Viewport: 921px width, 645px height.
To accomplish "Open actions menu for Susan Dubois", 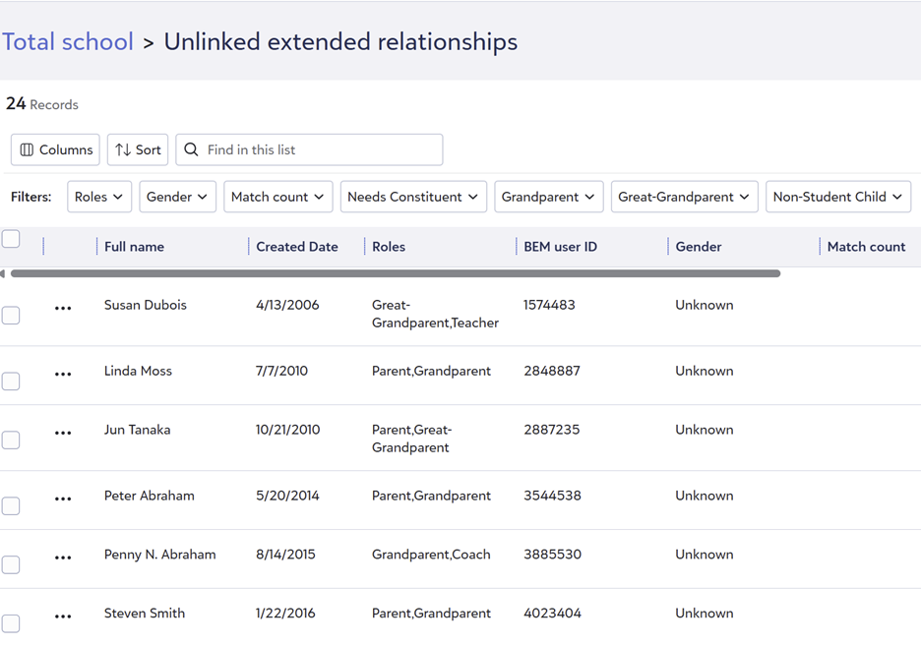I will (63, 308).
